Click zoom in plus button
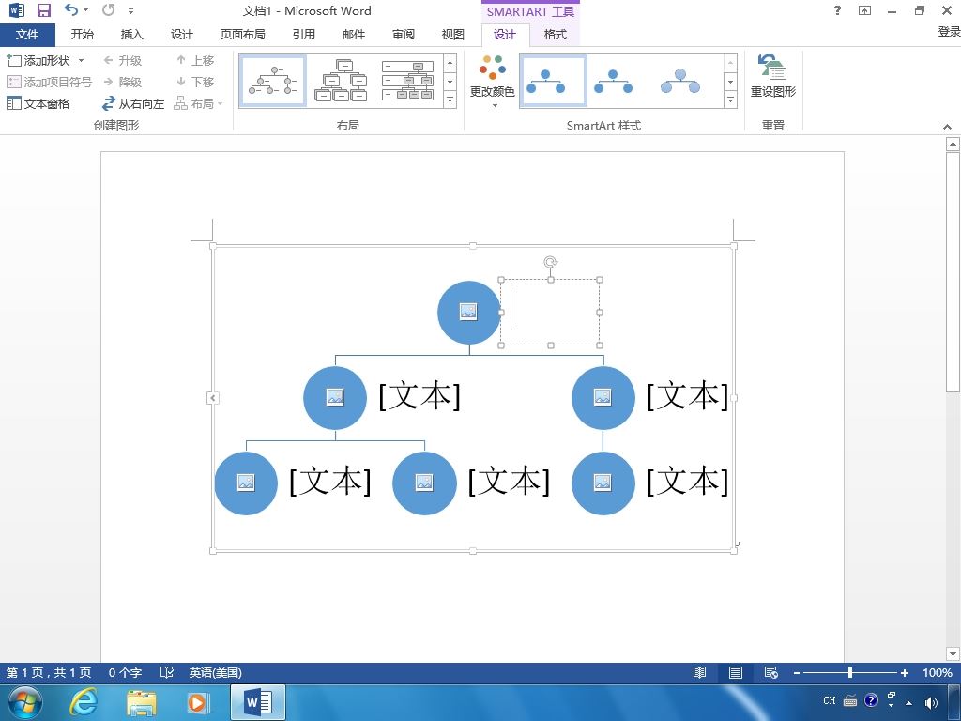 [x=904, y=673]
